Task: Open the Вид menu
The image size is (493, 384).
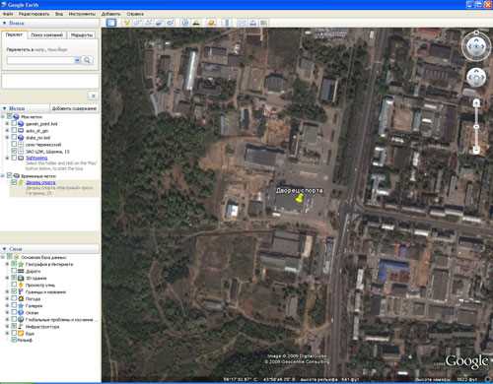Action: (59, 14)
